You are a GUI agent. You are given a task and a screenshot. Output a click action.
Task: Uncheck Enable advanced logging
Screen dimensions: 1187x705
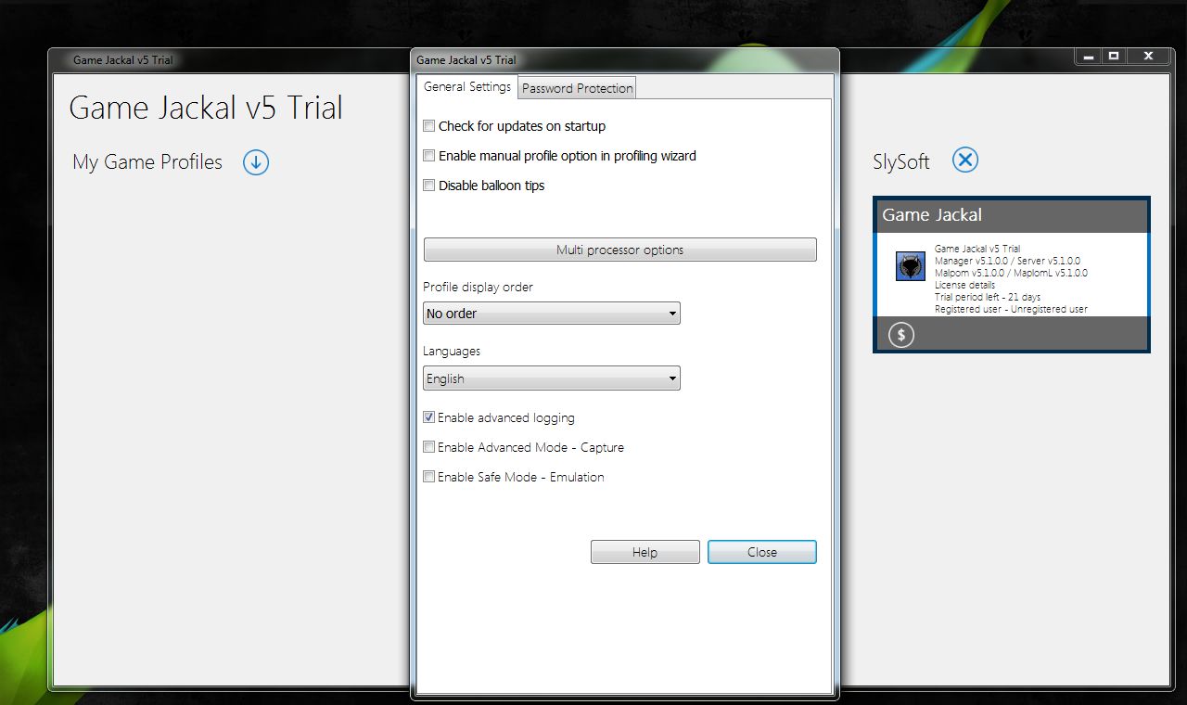click(x=428, y=417)
